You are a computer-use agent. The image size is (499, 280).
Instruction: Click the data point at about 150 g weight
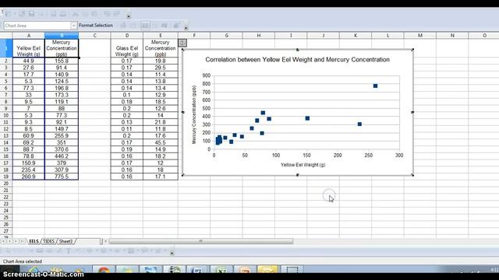307,118
